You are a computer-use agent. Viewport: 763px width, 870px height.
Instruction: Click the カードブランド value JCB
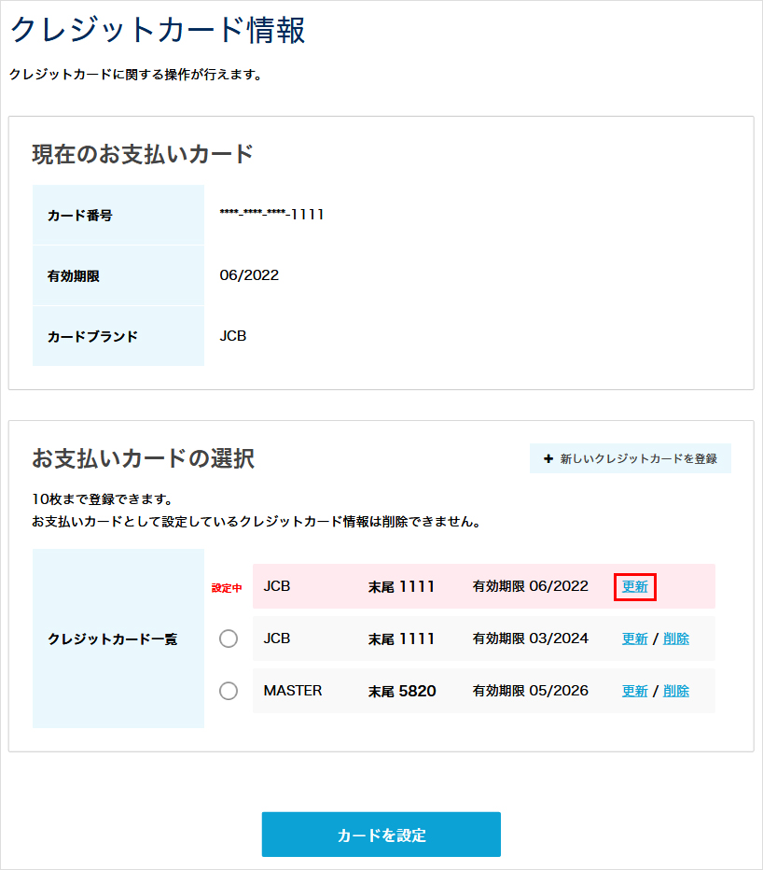[x=232, y=335]
